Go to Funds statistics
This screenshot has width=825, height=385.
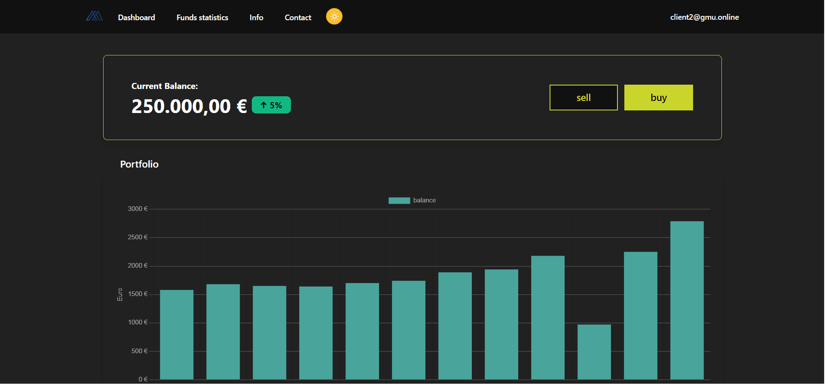pos(202,18)
